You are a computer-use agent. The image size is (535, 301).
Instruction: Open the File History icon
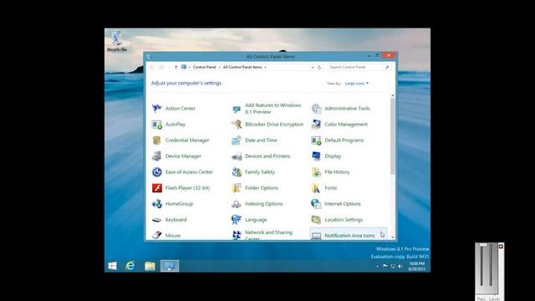coord(316,172)
